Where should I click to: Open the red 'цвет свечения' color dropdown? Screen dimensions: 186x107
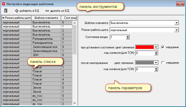point(156,47)
